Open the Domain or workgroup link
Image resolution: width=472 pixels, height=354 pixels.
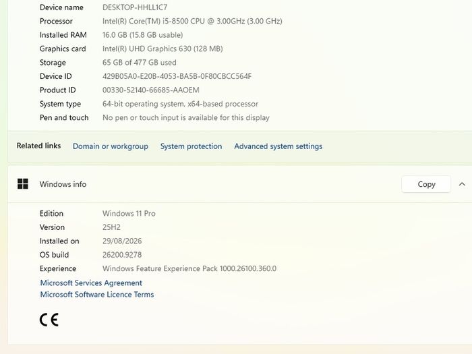point(111,146)
